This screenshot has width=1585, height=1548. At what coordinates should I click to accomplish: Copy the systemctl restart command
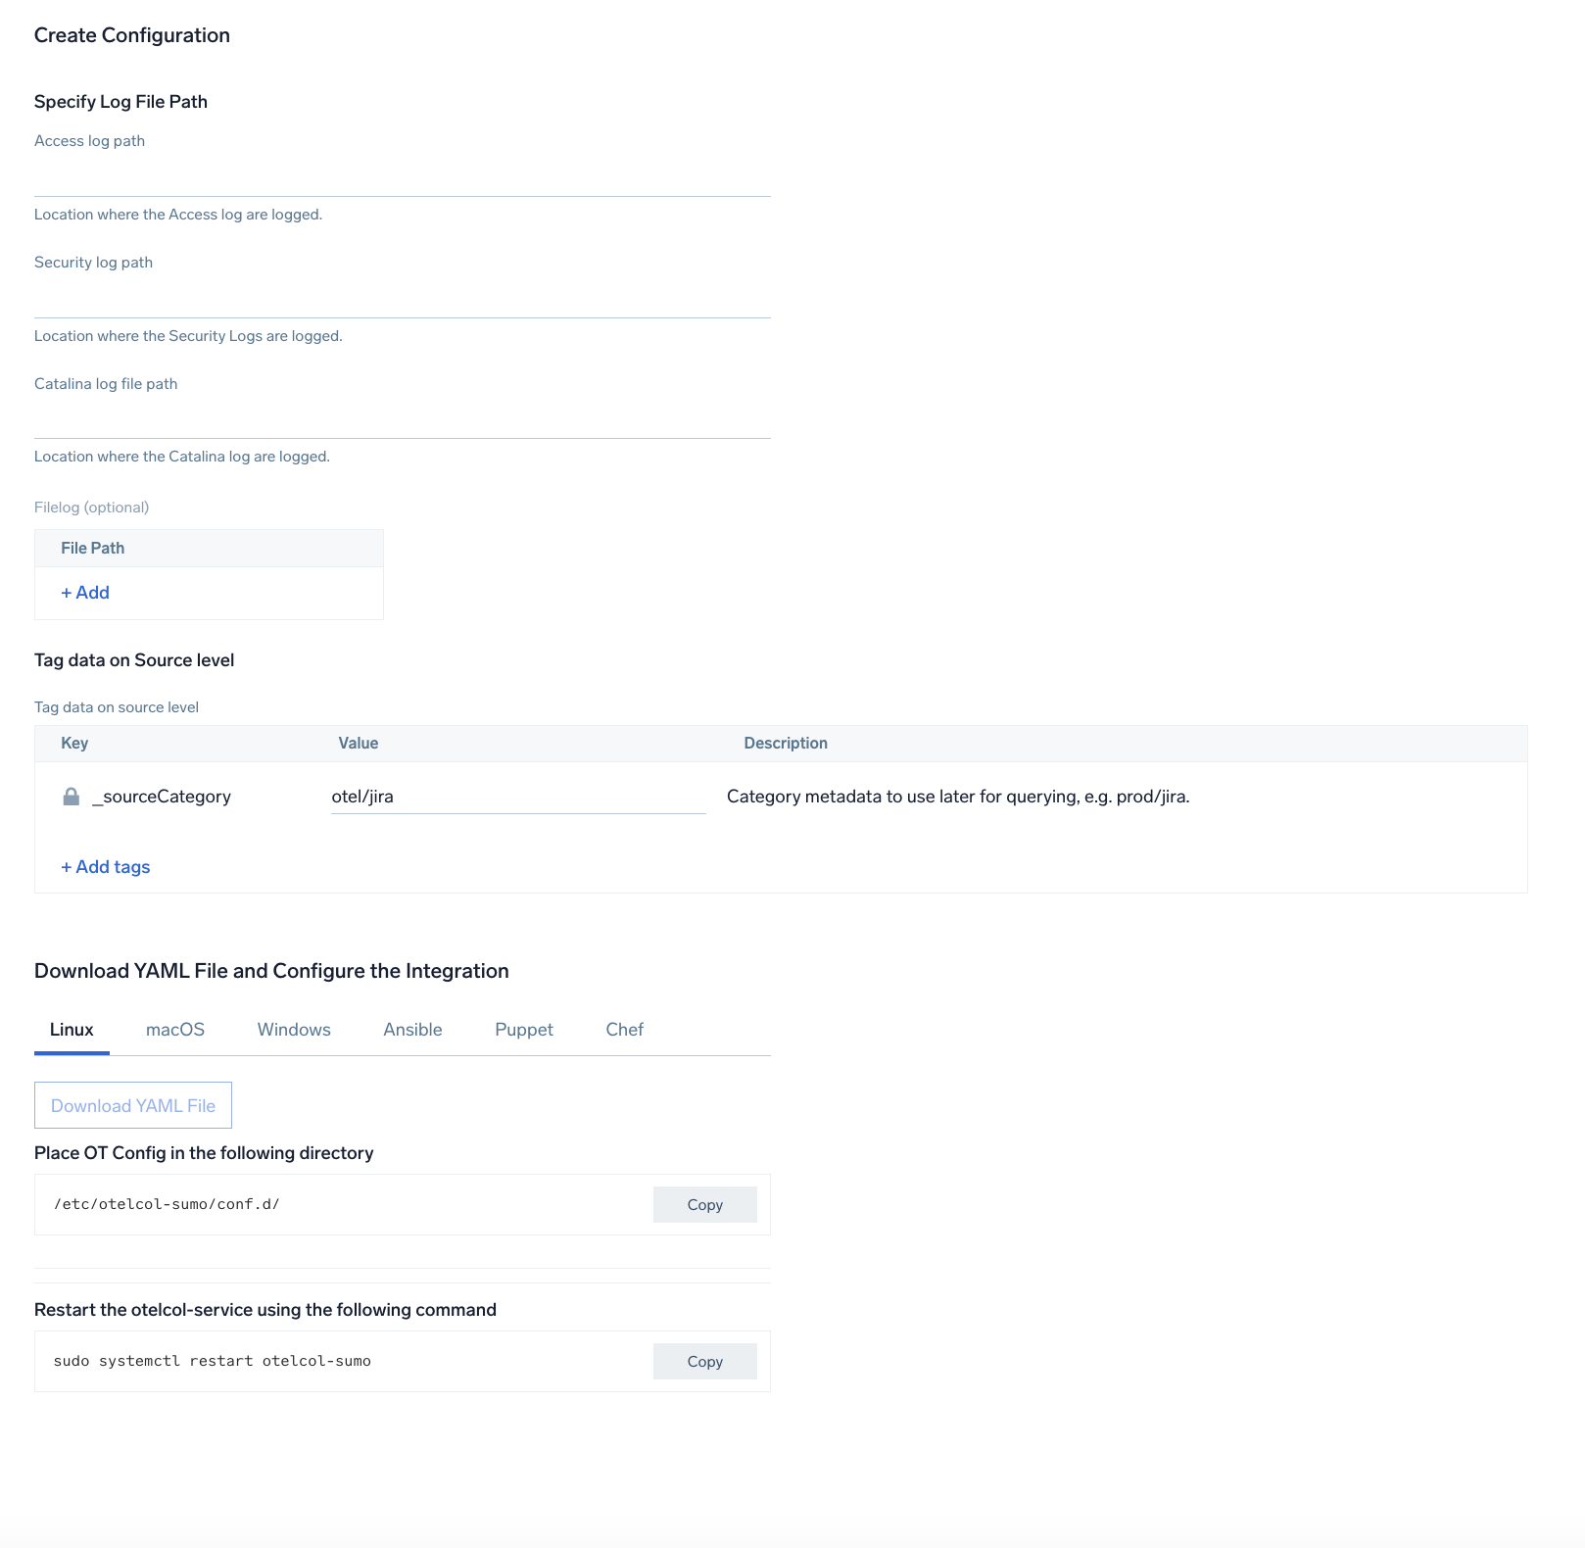(x=705, y=1361)
